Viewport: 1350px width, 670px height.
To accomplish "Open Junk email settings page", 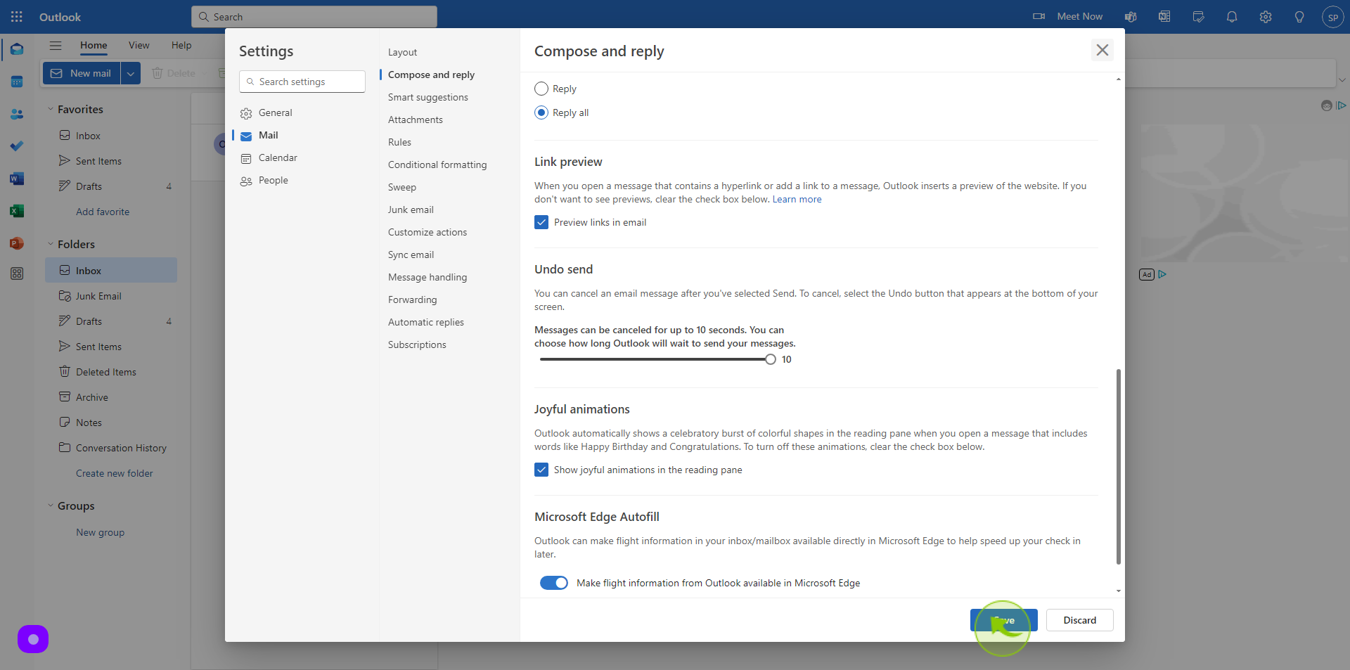I will click(411, 210).
